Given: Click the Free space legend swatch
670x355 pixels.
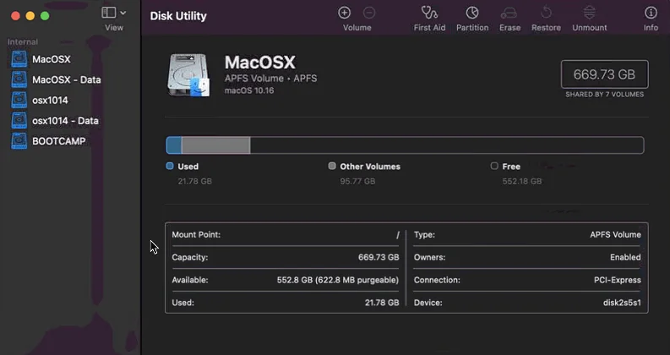Looking at the screenshot, I should point(494,167).
